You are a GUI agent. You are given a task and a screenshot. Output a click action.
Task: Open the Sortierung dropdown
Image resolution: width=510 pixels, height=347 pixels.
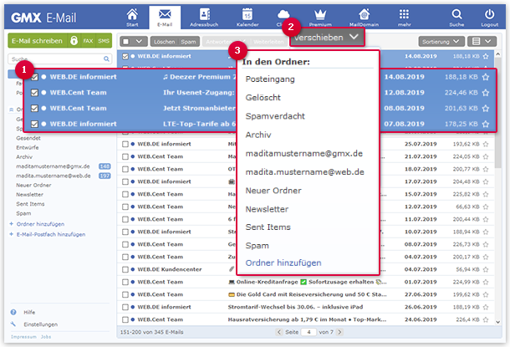point(441,41)
